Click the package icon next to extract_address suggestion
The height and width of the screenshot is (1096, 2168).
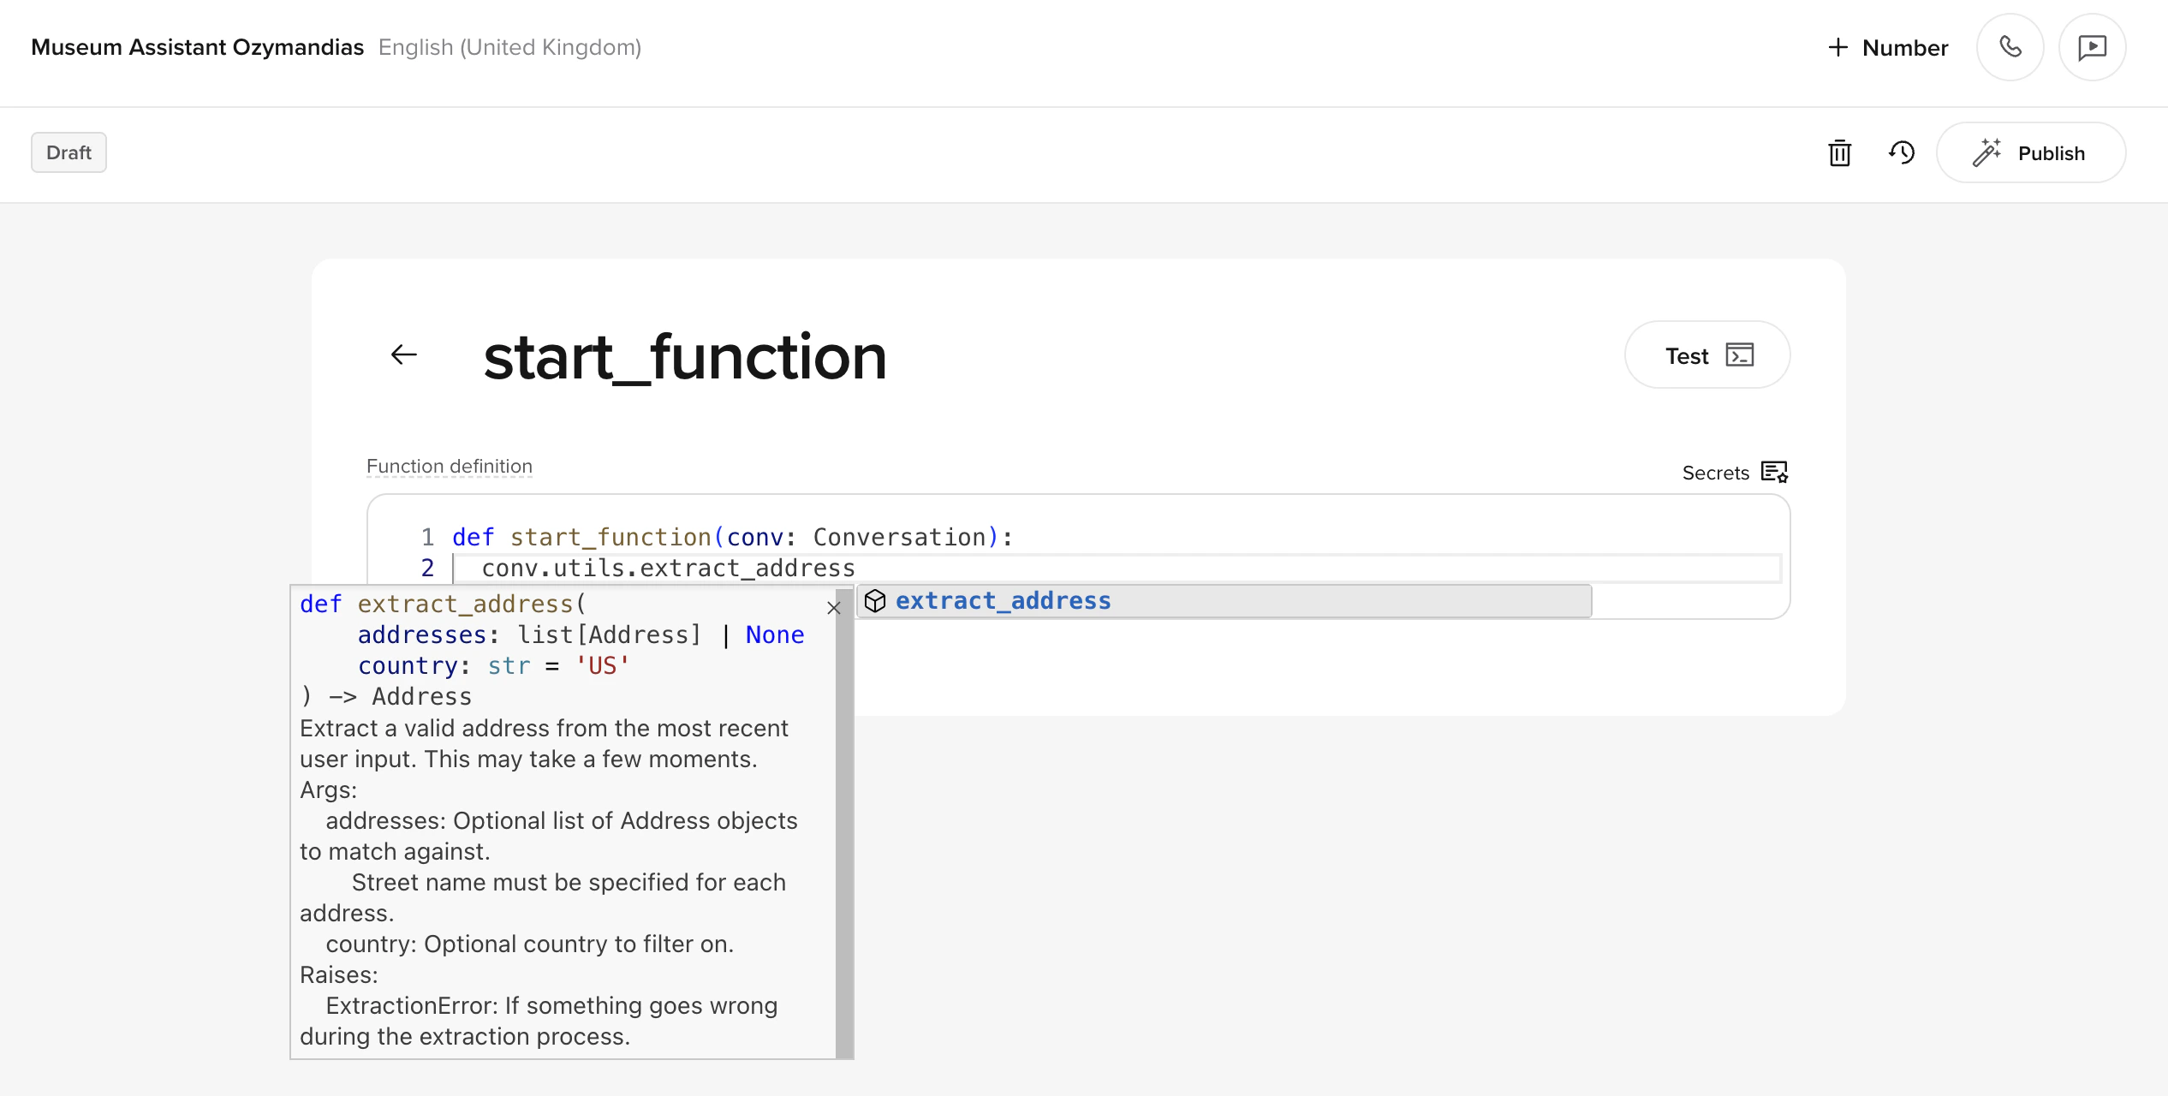[x=875, y=600]
